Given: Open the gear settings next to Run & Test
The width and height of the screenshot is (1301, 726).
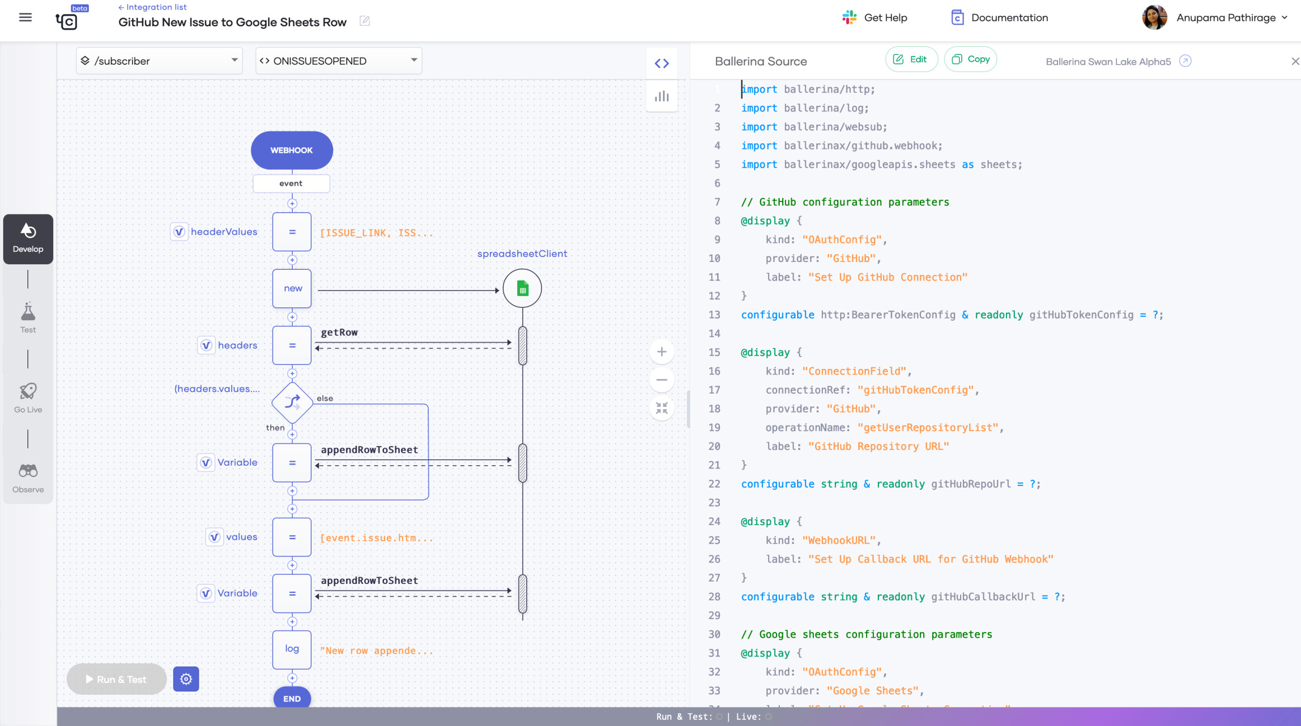Looking at the screenshot, I should pyautogui.click(x=186, y=679).
